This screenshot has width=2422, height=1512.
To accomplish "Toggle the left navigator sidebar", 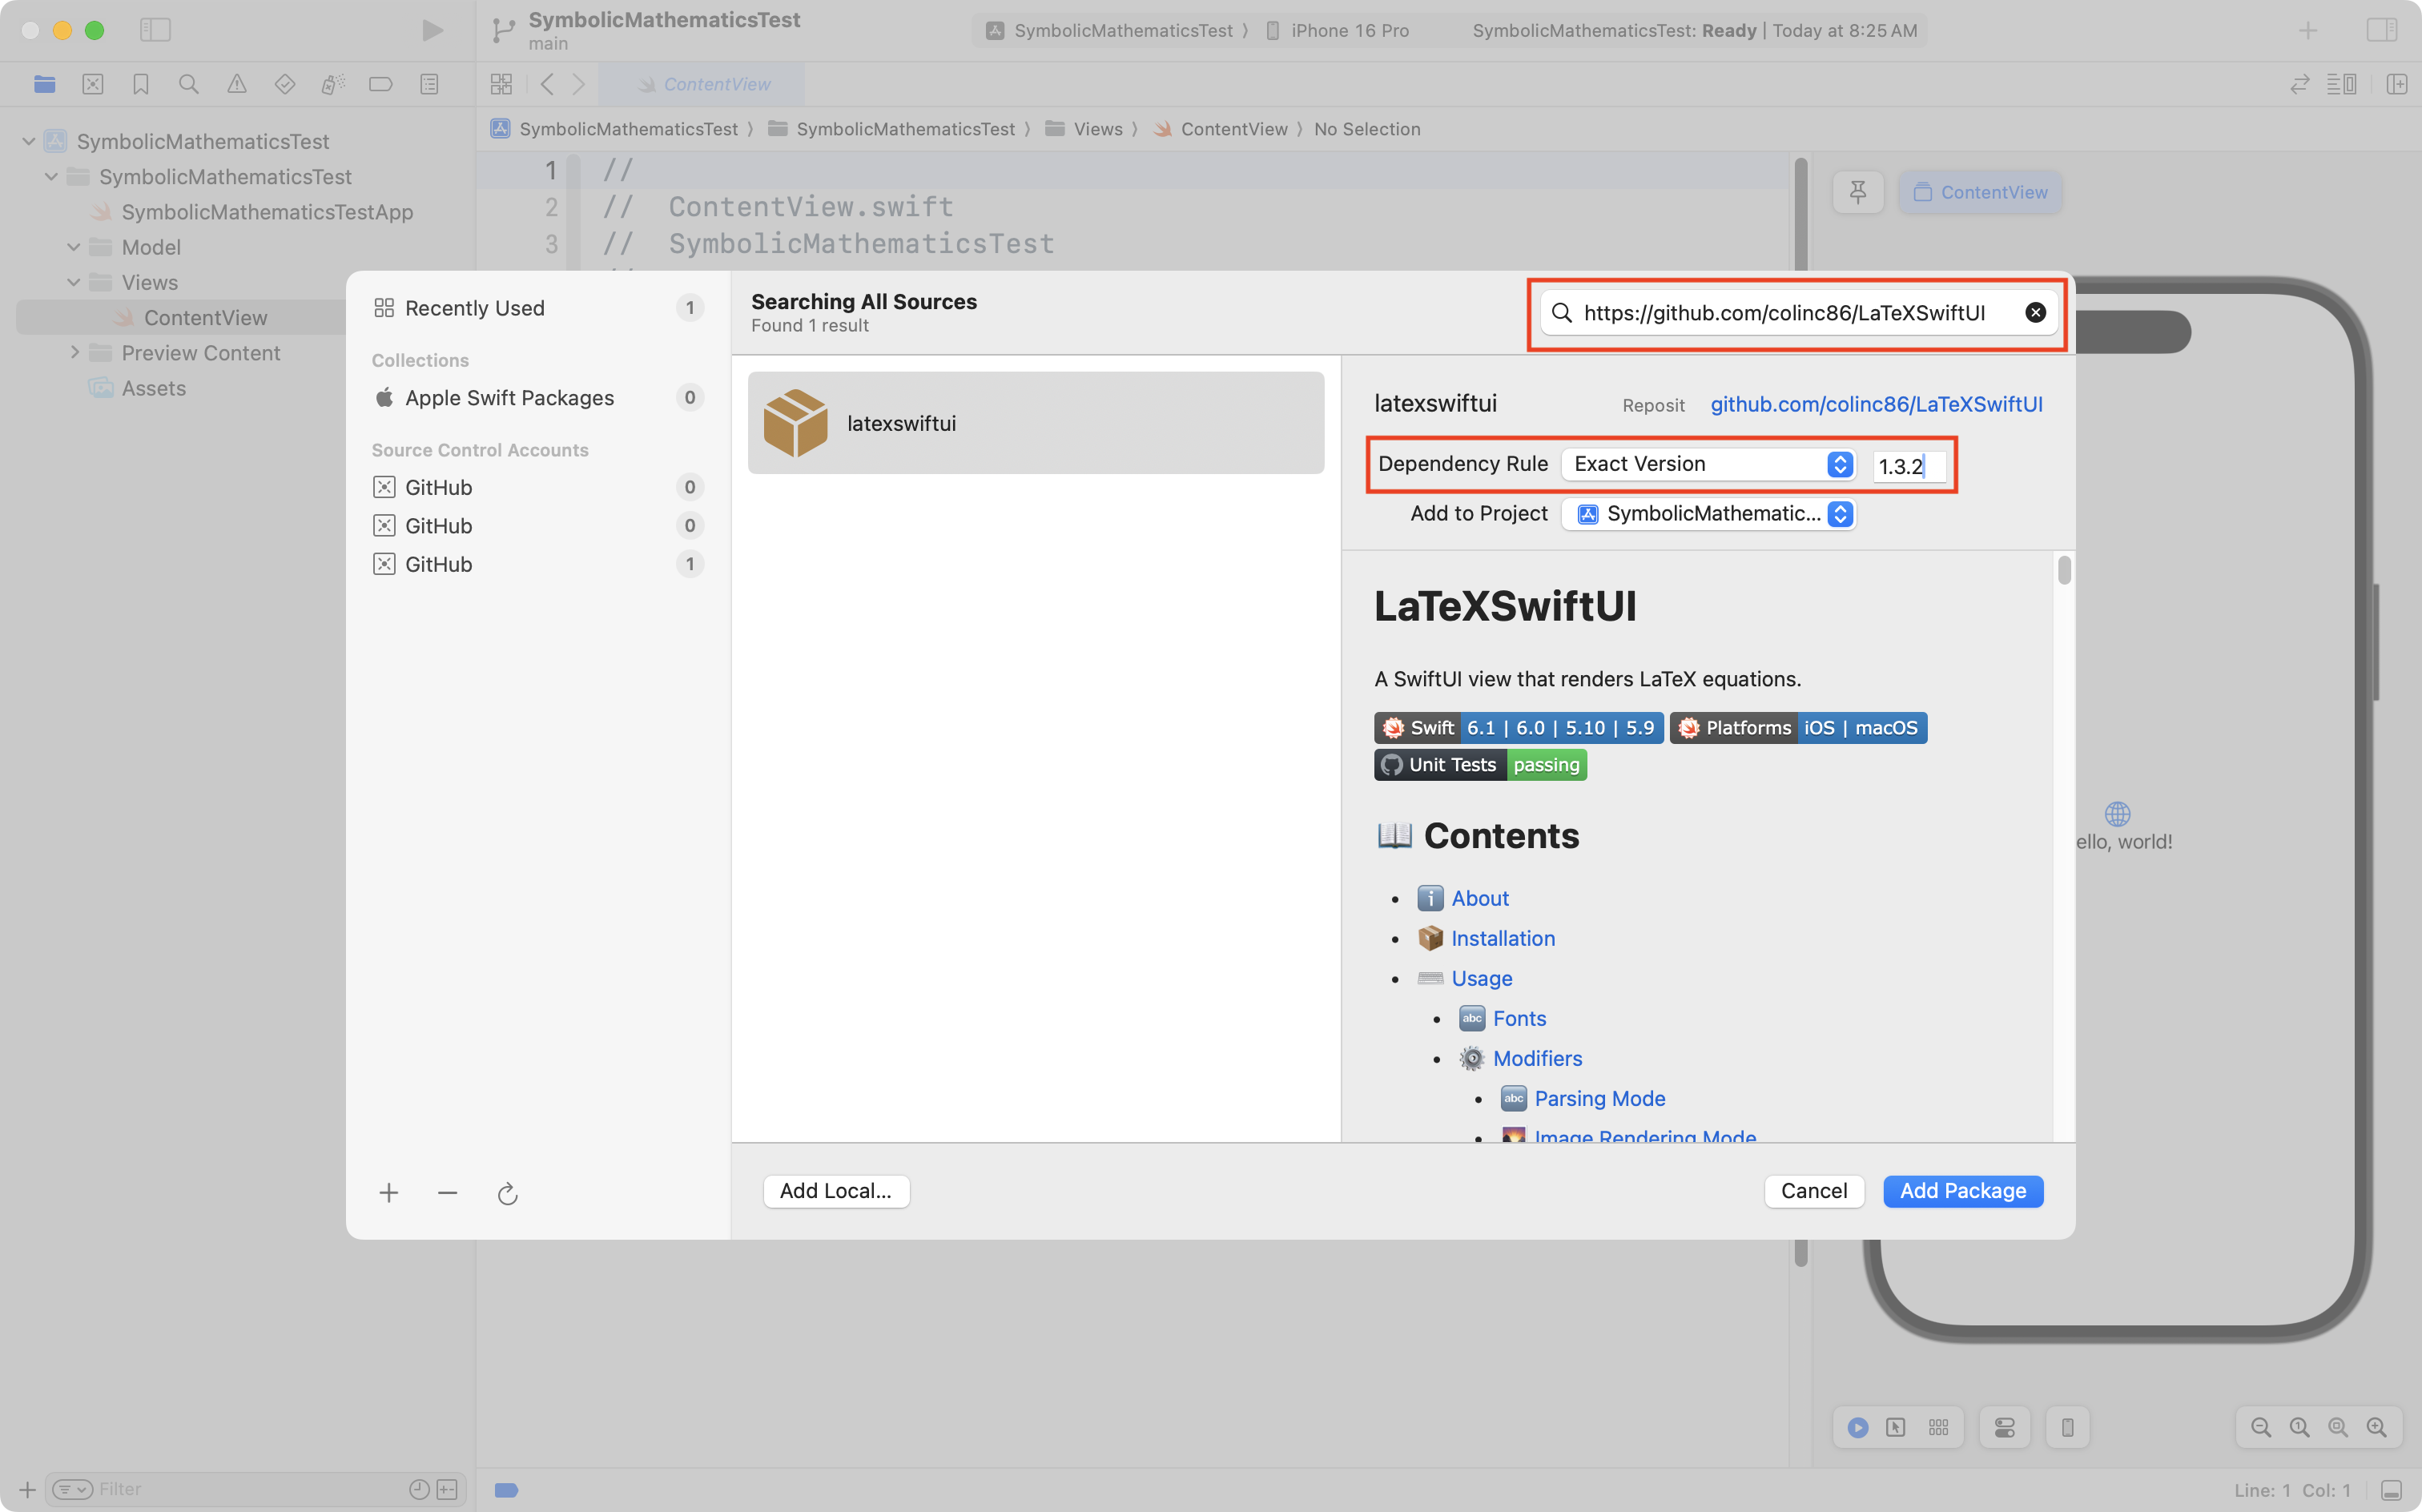I will (x=155, y=30).
